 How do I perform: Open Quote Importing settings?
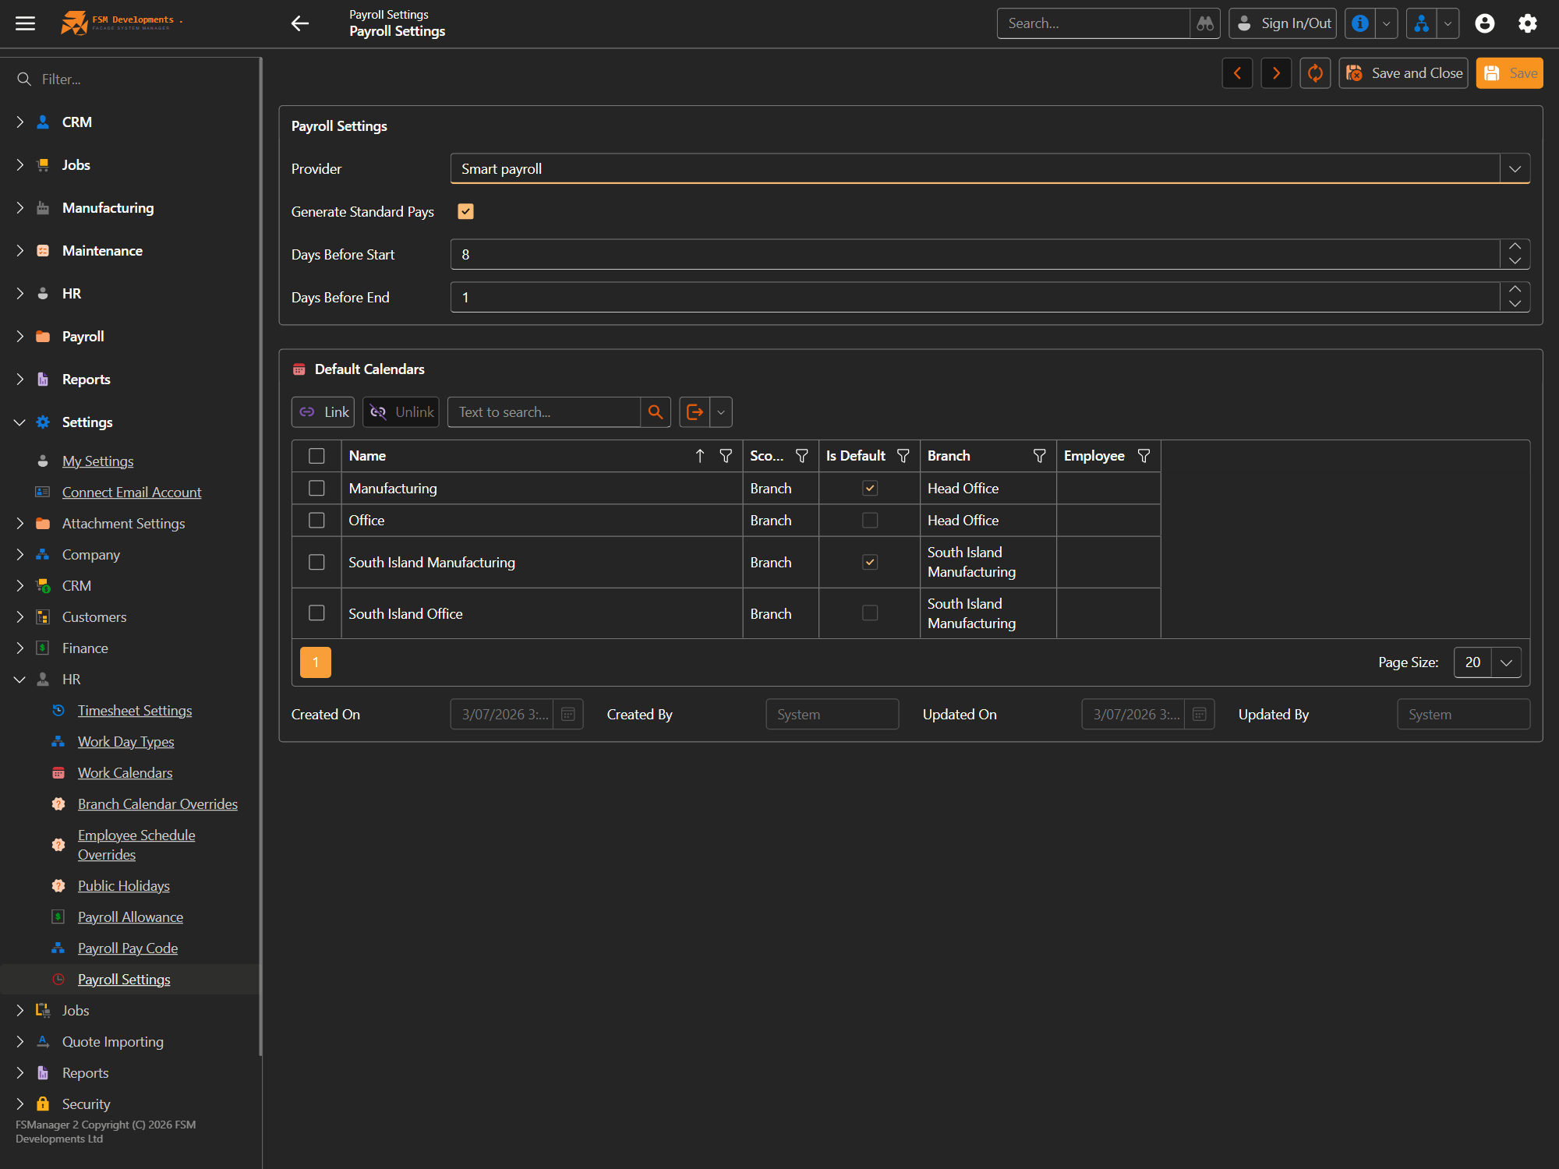click(112, 1042)
